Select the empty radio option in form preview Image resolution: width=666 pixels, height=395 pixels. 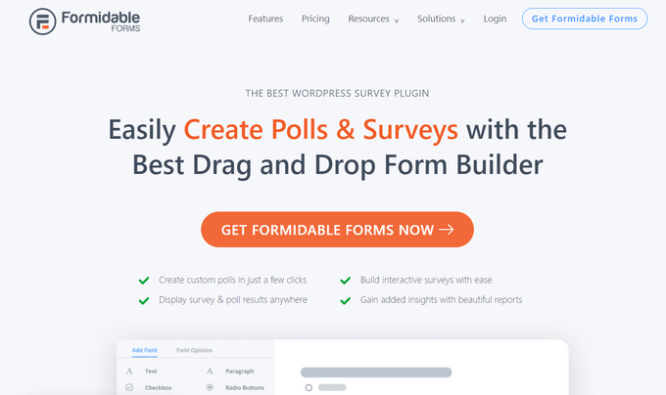pyautogui.click(x=309, y=387)
